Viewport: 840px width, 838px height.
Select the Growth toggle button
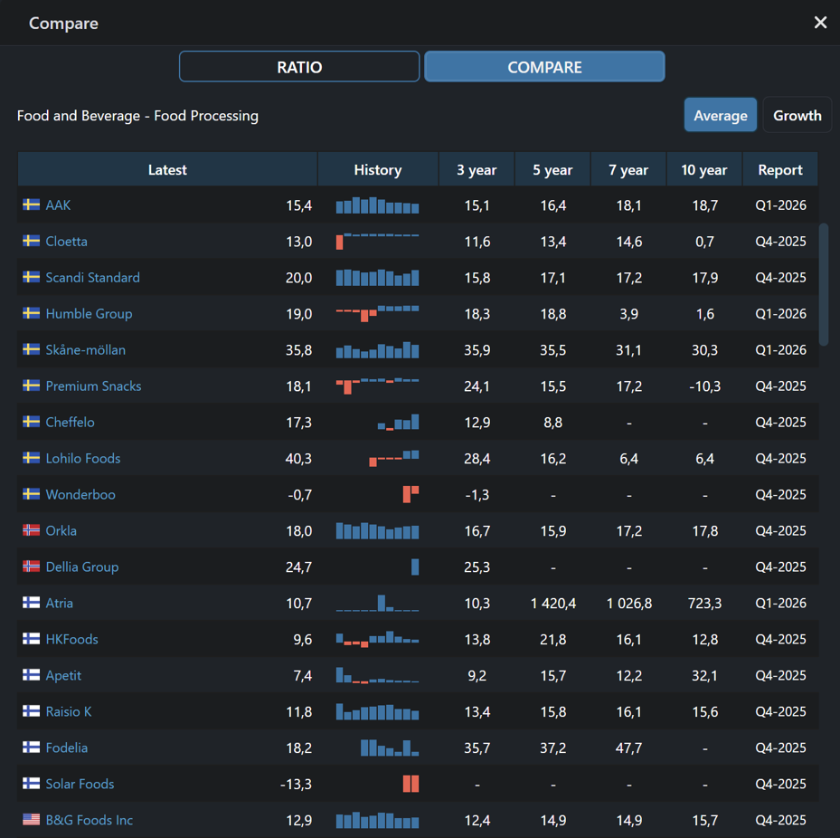click(797, 115)
